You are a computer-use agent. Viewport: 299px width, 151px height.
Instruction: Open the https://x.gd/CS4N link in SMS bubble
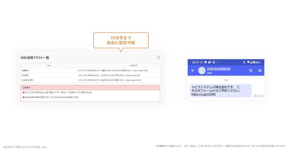pyautogui.click(x=203, y=94)
